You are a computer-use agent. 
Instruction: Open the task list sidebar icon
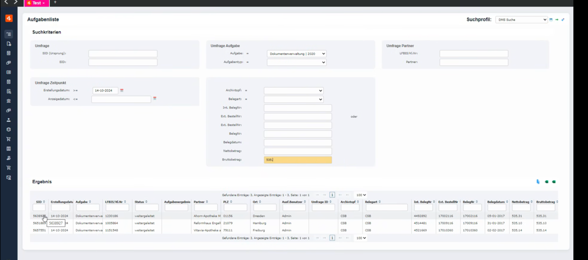click(x=9, y=34)
